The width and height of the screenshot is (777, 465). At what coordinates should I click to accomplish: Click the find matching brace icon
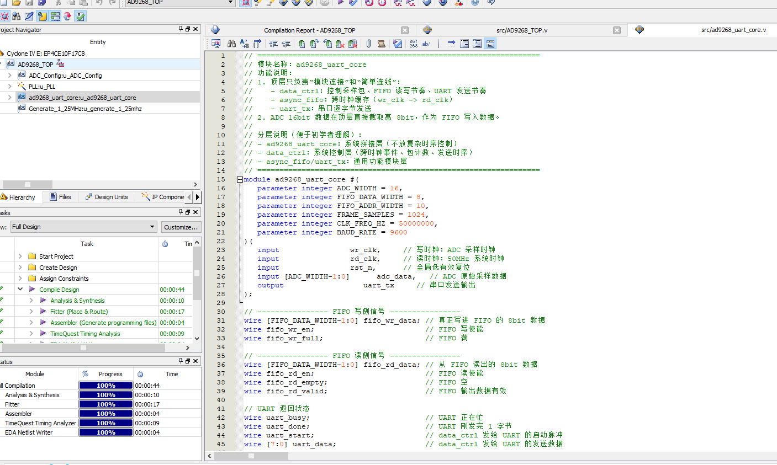[257, 44]
